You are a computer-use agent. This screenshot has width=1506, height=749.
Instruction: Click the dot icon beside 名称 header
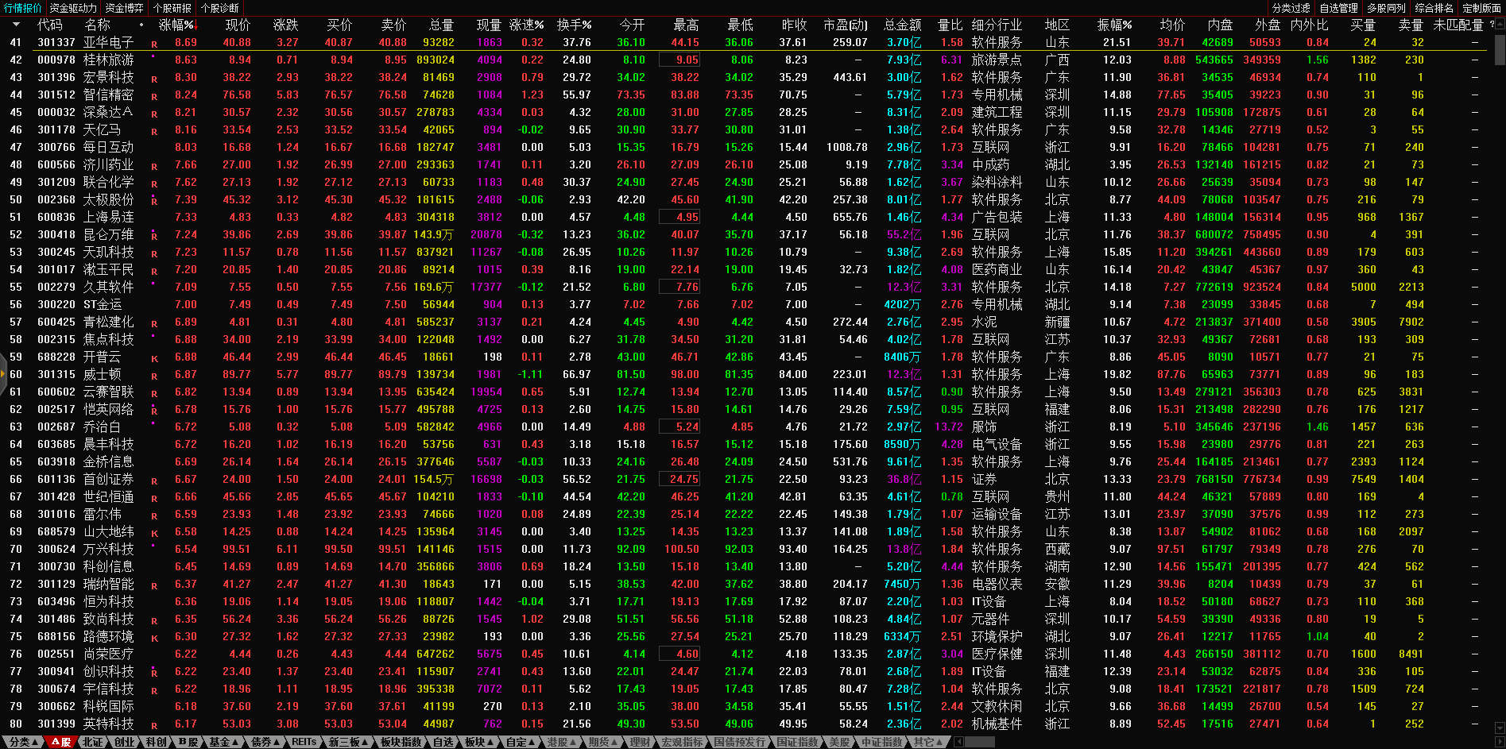point(141,25)
